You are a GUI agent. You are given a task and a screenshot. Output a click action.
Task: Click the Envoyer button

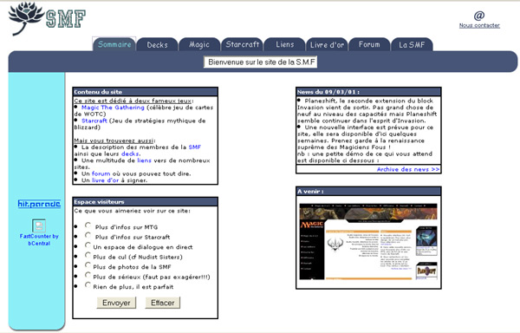116,303
